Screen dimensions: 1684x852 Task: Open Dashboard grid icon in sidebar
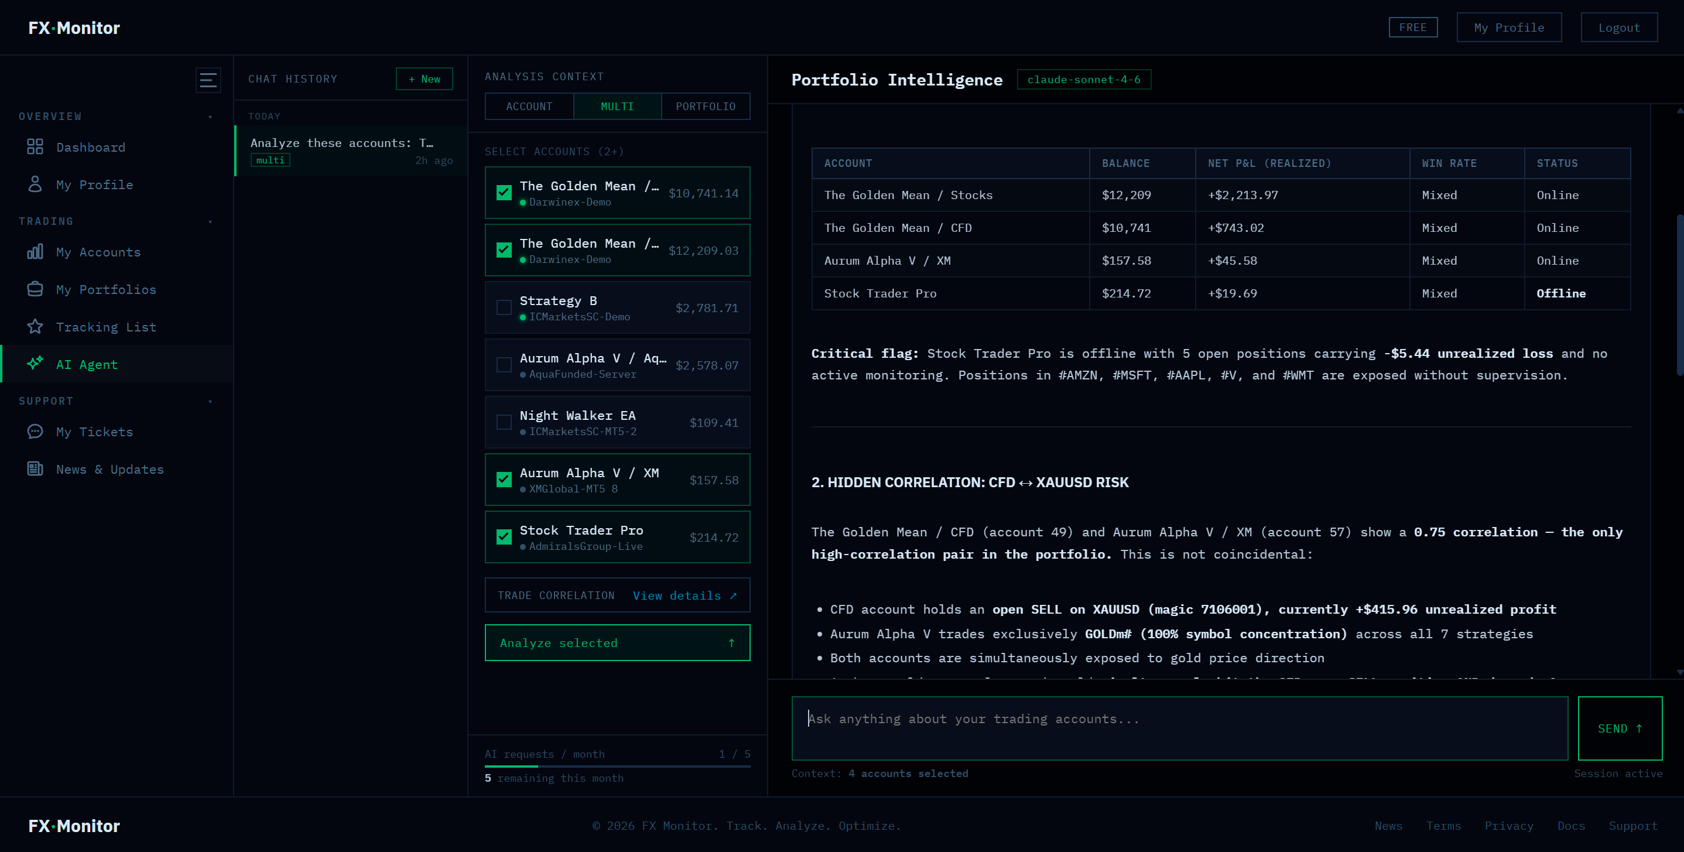coord(35,146)
